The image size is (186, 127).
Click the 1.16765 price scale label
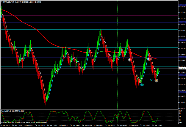pos(182,30)
